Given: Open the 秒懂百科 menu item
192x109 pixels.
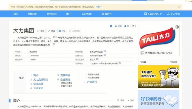Looking at the screenshot, I should point(32,14).
